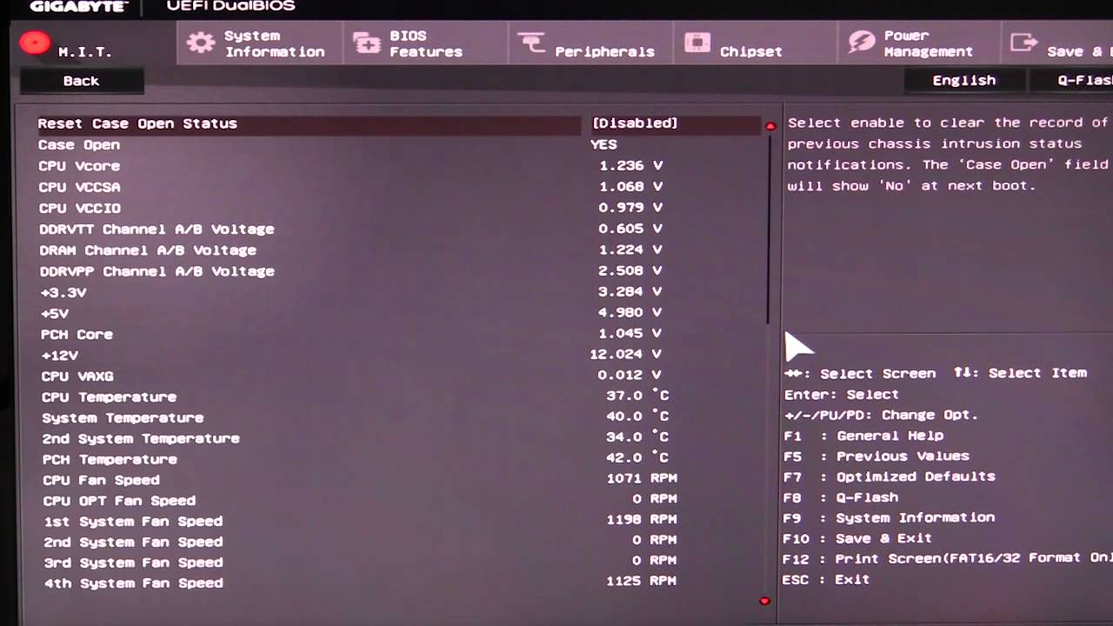Go to the Peripherals tab
The height and width of the screenshot is (626, 1113).
click(x=604, y=51)
